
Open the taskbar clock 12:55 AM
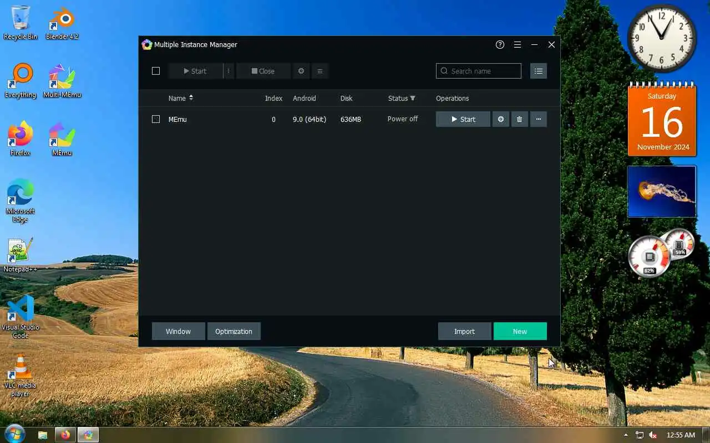click(x=681, y=435)
